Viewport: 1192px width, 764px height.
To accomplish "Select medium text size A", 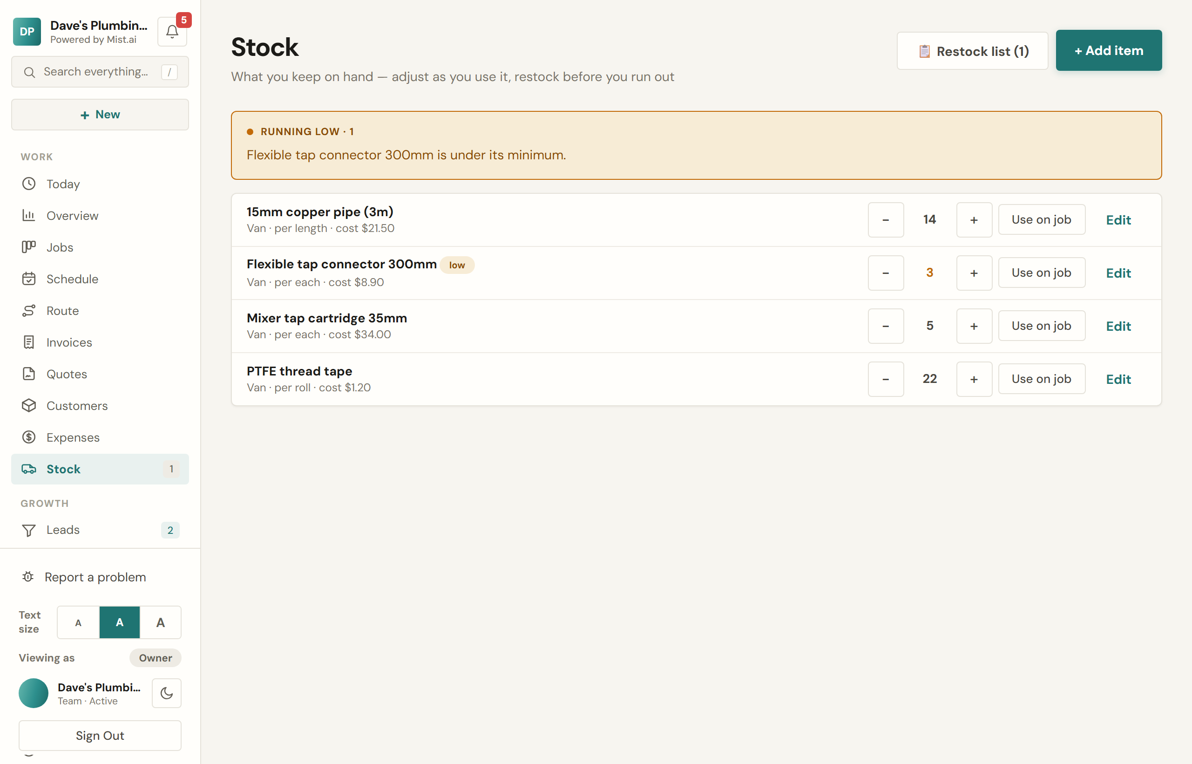I will [120, 622].
